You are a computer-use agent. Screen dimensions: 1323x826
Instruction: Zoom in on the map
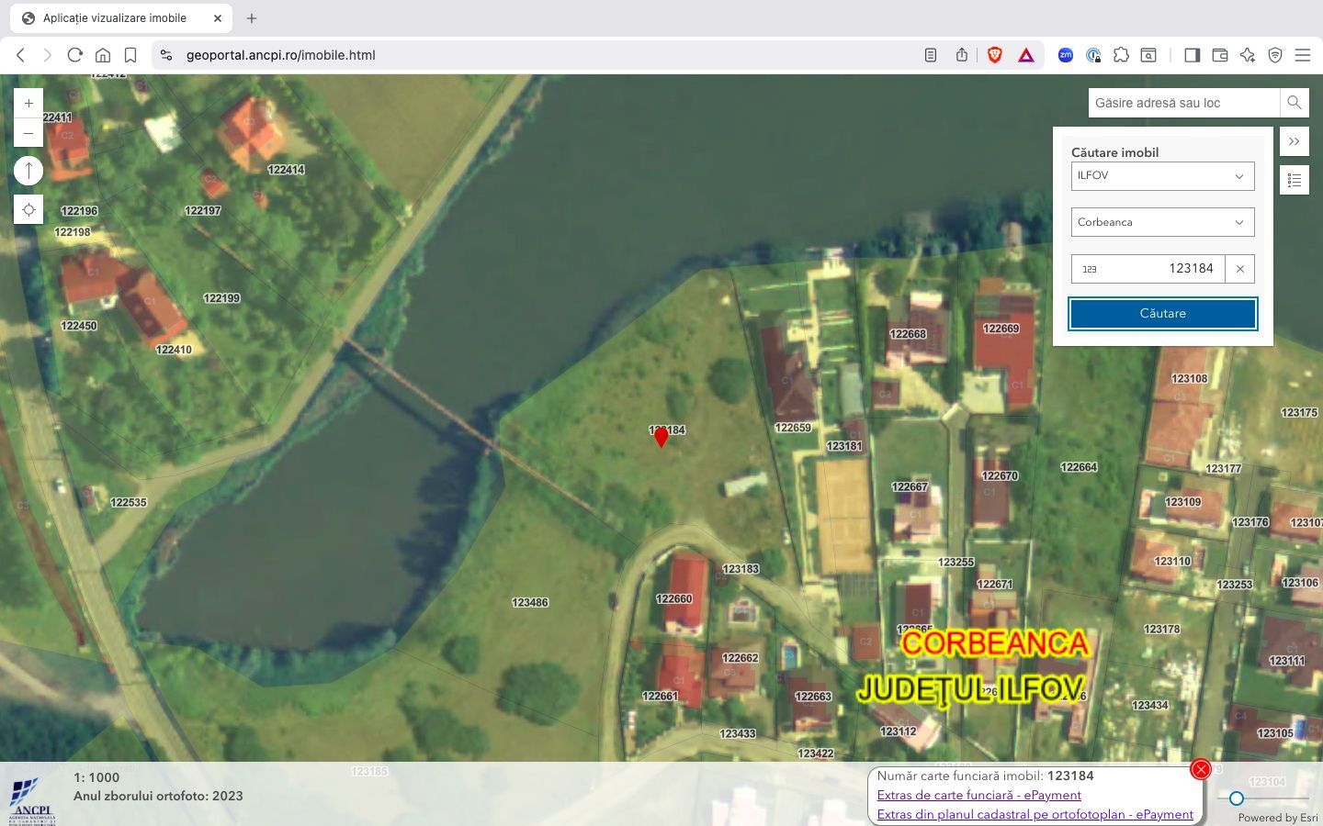28,103
